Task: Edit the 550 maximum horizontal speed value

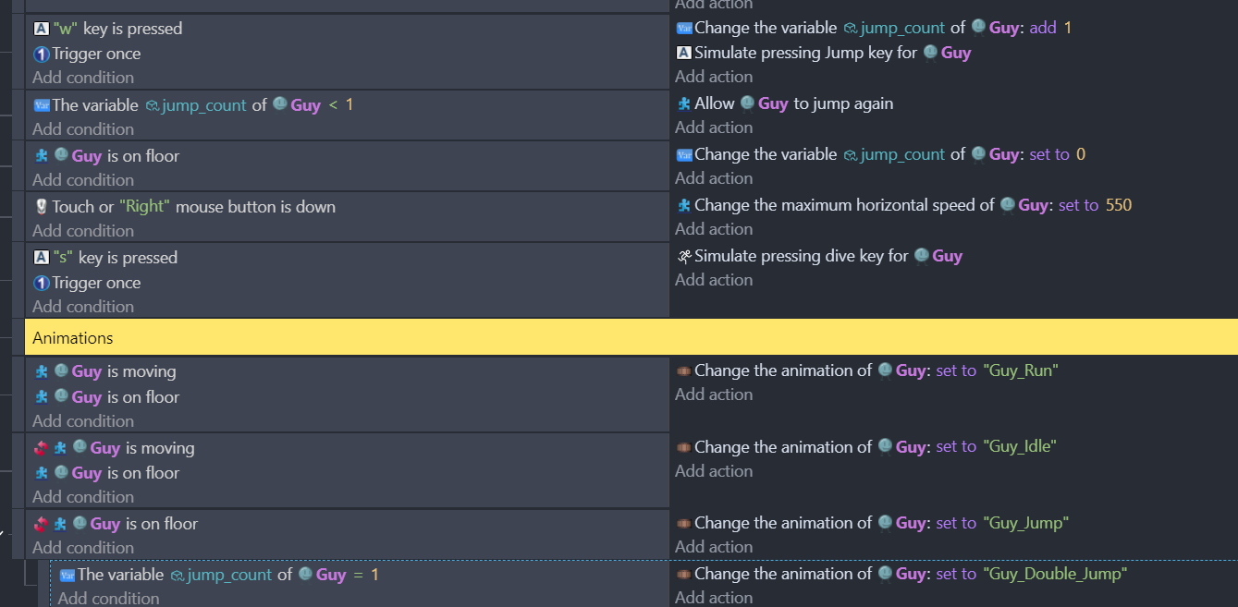Action: coord(1119,205)
